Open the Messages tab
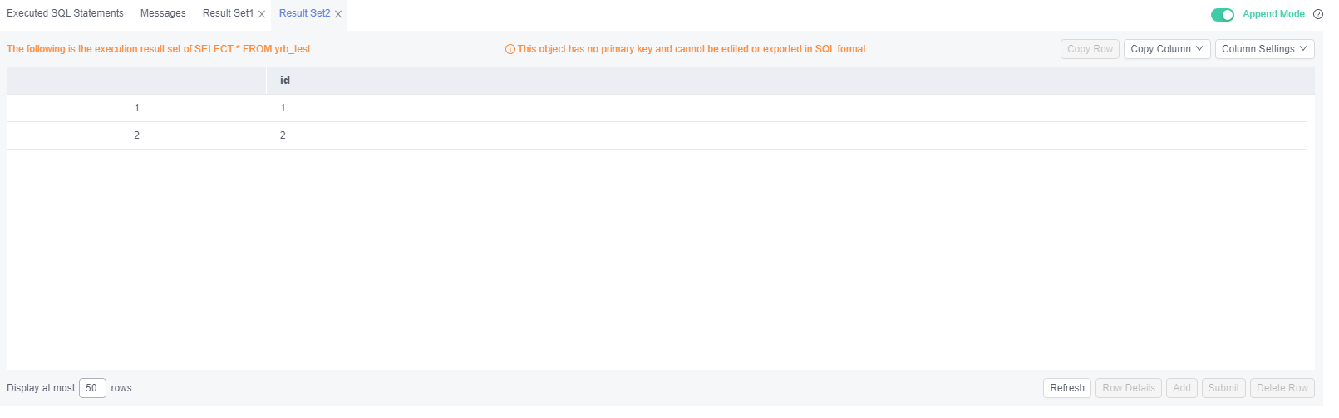 point(163,13)
